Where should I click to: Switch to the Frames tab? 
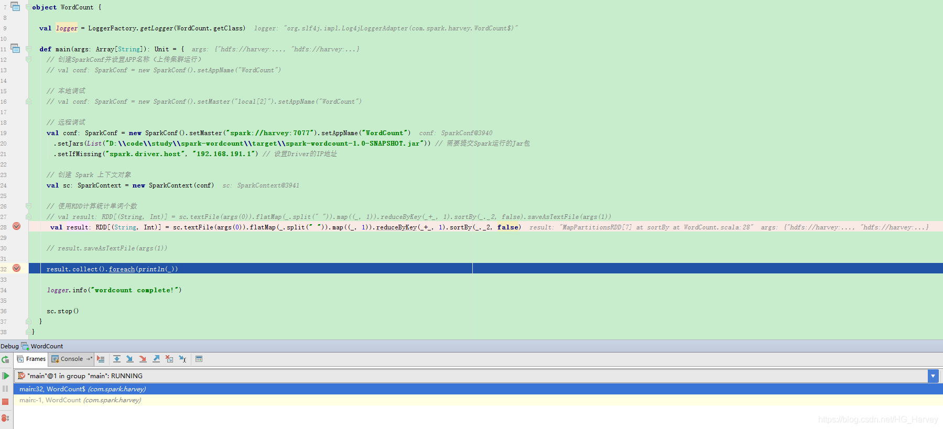[31, 359]
